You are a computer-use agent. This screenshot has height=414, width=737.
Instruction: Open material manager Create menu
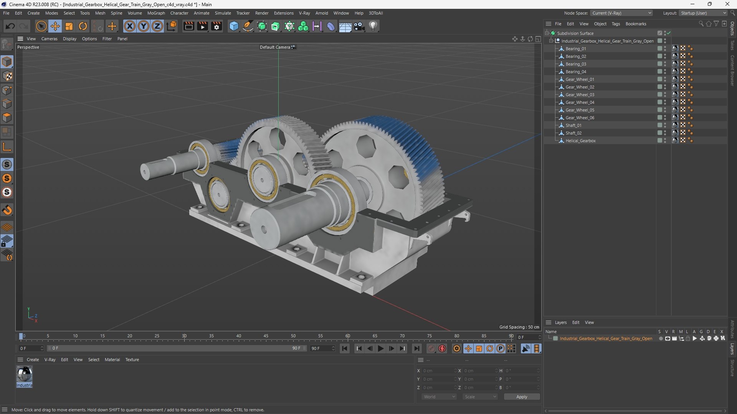[33, 360]
